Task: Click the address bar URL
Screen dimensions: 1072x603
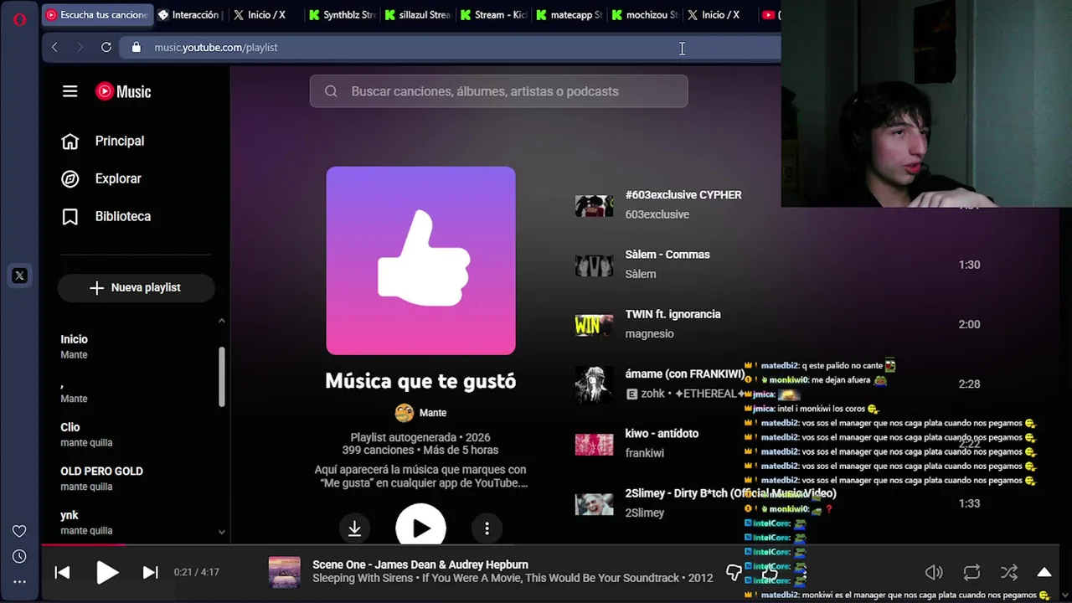Action: (x=216, y=47)
